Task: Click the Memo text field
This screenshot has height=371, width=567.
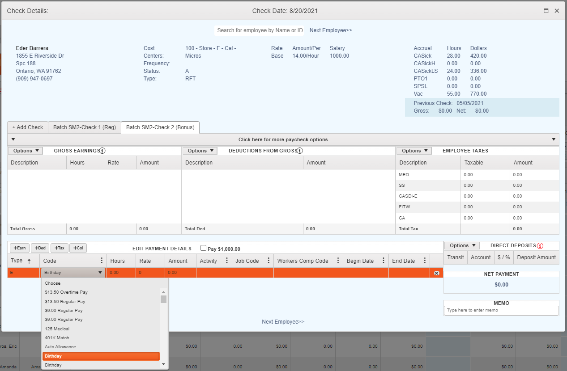Action: (x=501, y=310)
